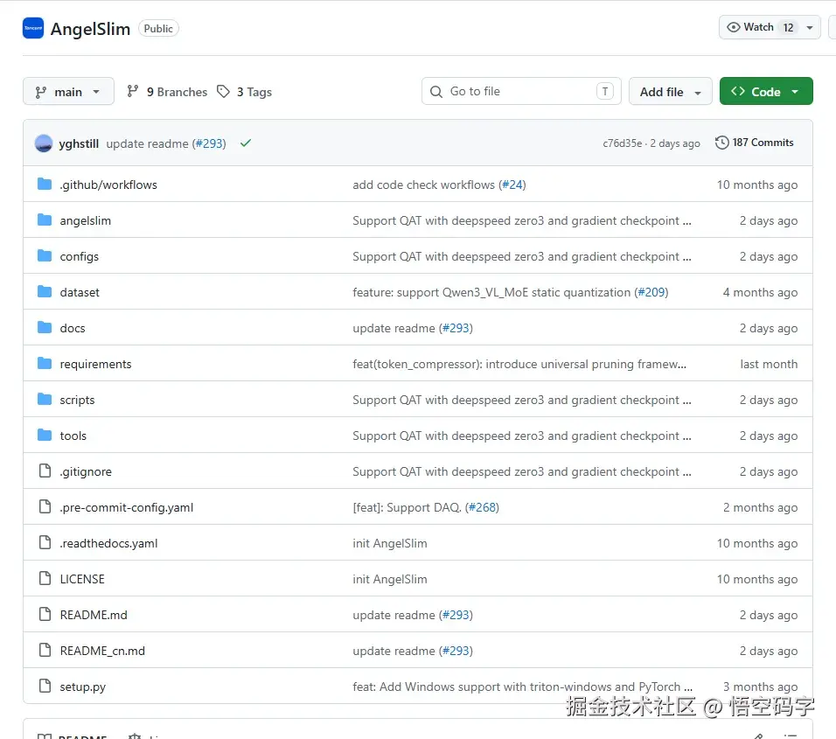Open the README_cn.md file
This screenshot has height=739, width=836.
(102, 651)
